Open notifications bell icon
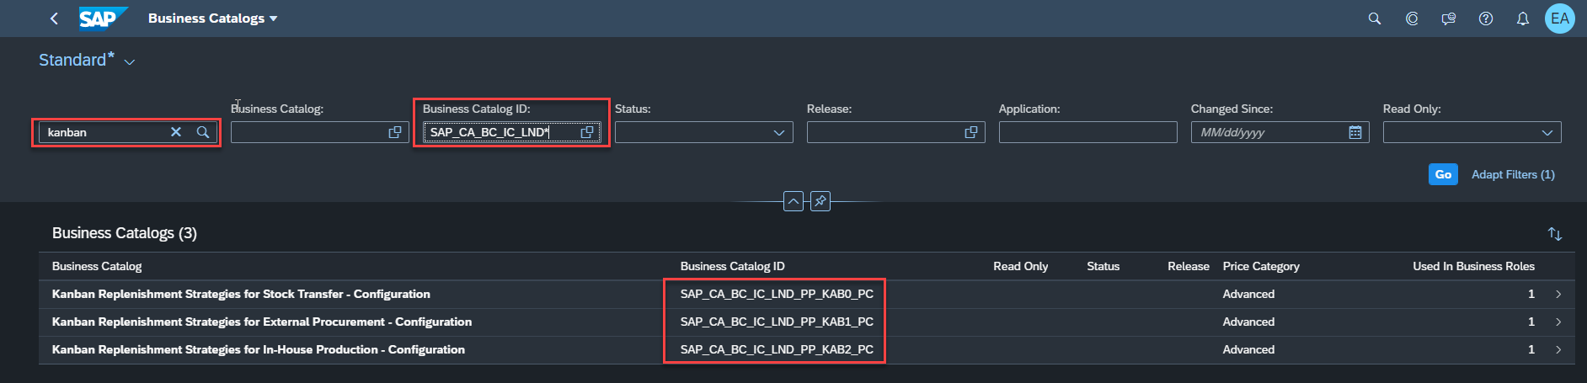This screenshot has height=383, width=1587. 1523,19
